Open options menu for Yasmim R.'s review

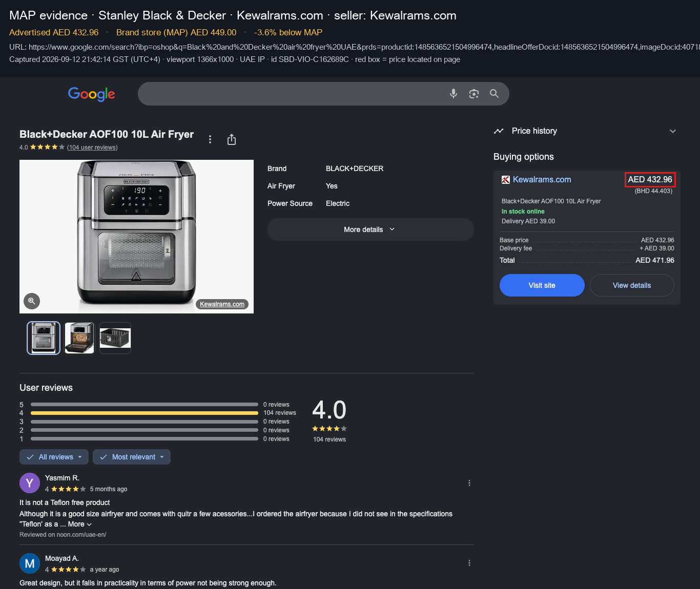coord(469,483)
